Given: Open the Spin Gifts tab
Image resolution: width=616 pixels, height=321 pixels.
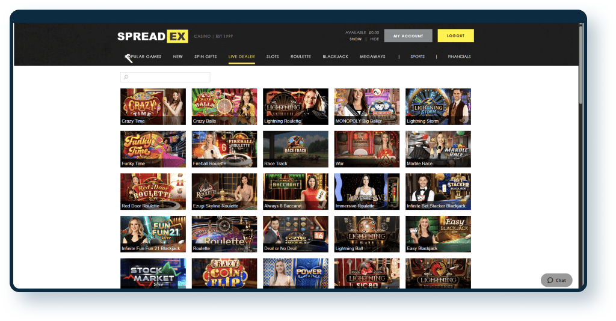Looking at the screenshot, I should (x=206, y=57).
